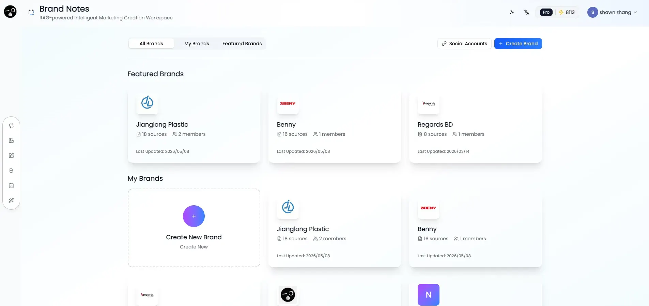The width and height of the screenshot is (649, 306).
Task: Click "16 sources" on My Brands Benny card
Action: 433,239
